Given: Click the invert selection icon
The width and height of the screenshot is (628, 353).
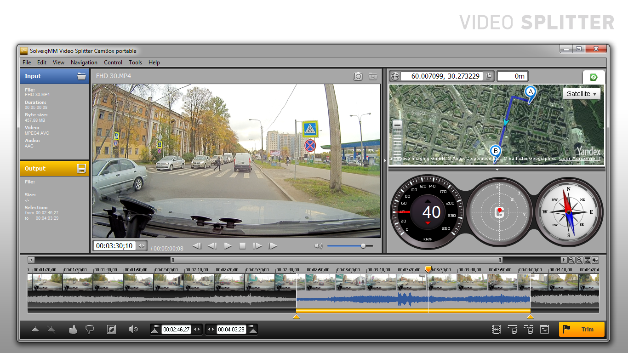Looking at the screenshot, I should (111, 329).
